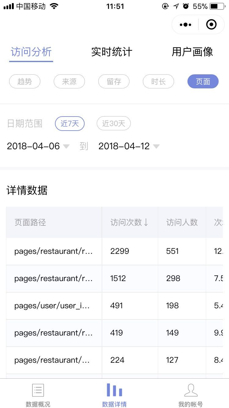The height and width of the screenshot is (408, 229).
Task: Click dropdown arrow beside 2018-04-06
Action: point(66,147)
